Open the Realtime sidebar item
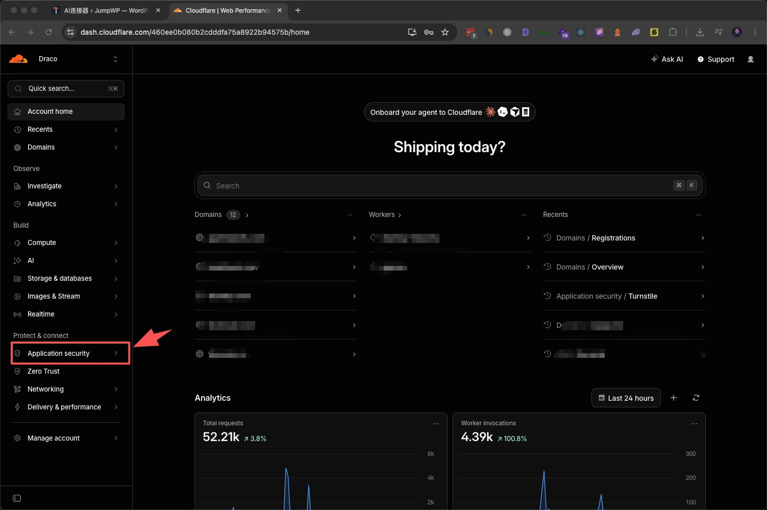 [x=66, y=314]
